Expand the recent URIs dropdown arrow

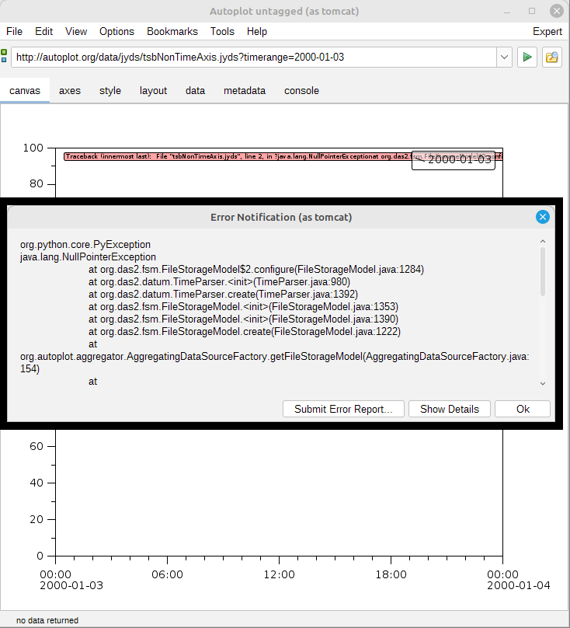click(x=503, y=58)
